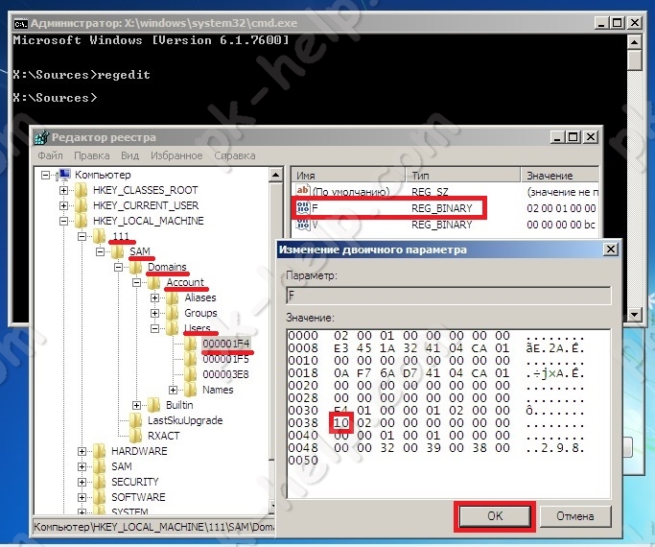Click folder icon of the 111 hive

pyautogui.click(x=100, y=236)
